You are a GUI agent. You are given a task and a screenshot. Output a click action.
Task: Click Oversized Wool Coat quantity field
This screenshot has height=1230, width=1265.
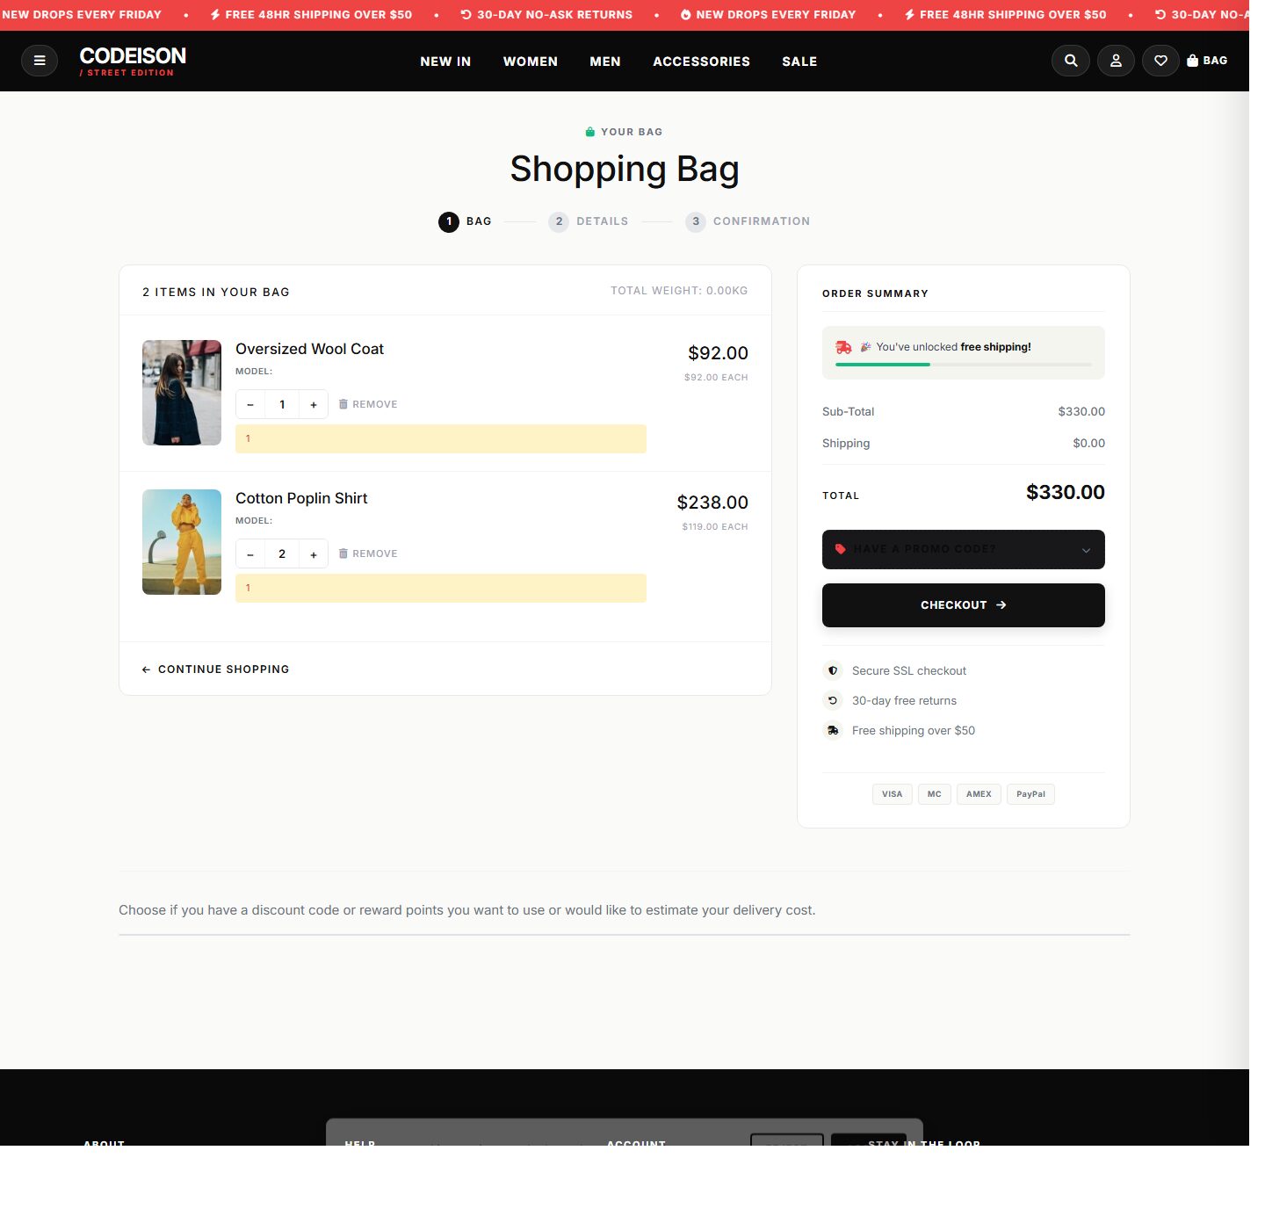282,404
